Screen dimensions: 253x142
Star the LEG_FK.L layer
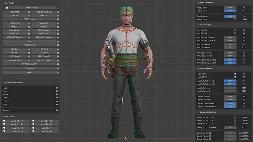point(29,49)
